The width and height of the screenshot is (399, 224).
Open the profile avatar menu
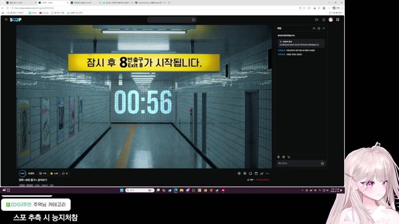330,19
